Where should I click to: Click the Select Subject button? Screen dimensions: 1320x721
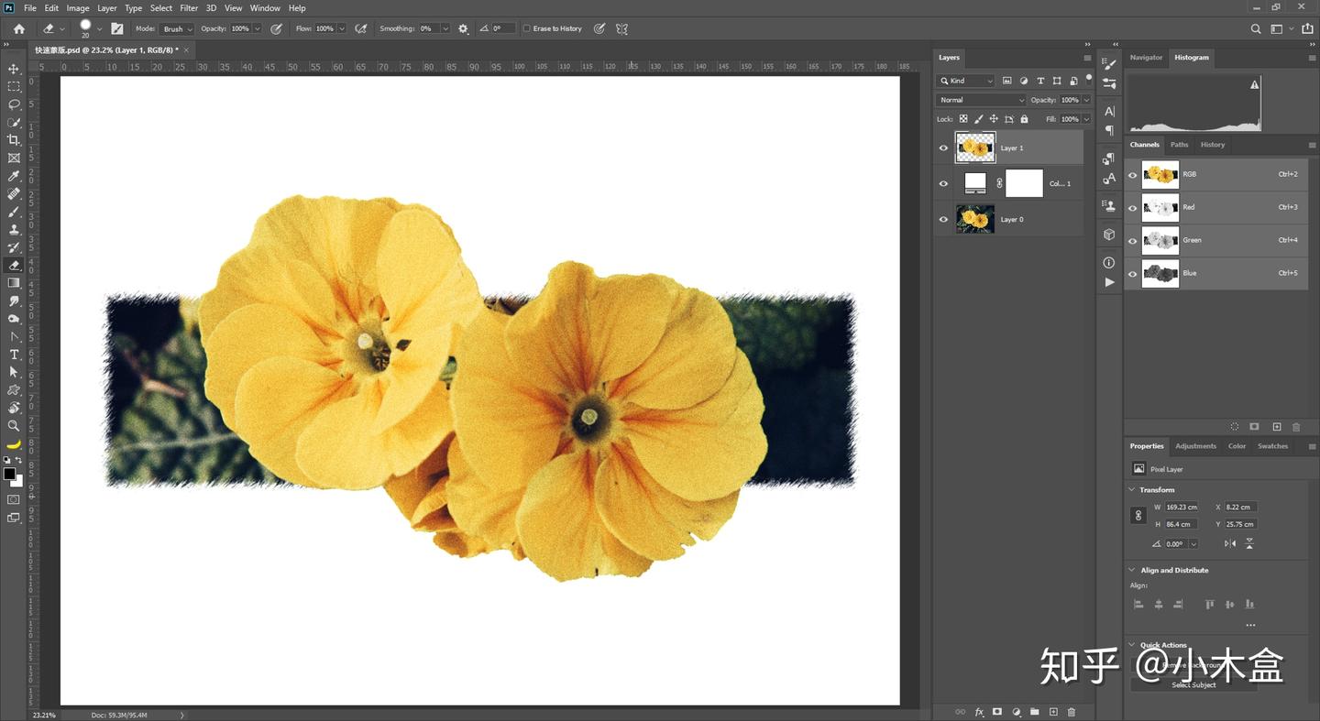click(1193, 684)
